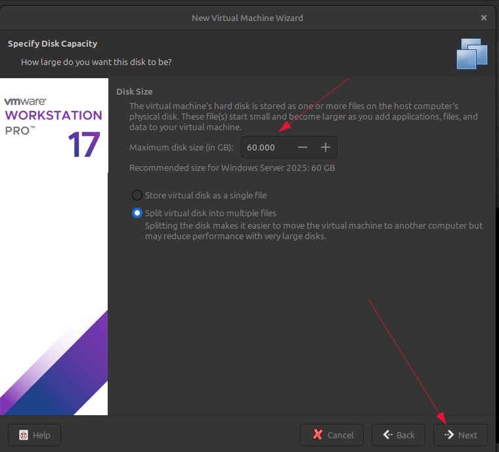The width and height of the screenshot is (499, 452).
Task: Choose Split virtual disk into multiple files
Action: pos(137,213)
